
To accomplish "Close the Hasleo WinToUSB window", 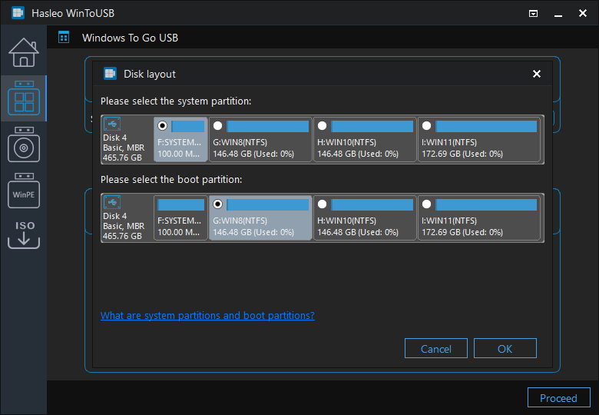I will tap(583, 13).
